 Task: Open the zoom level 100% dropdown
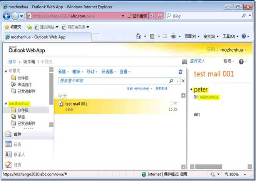click(245, 174)
